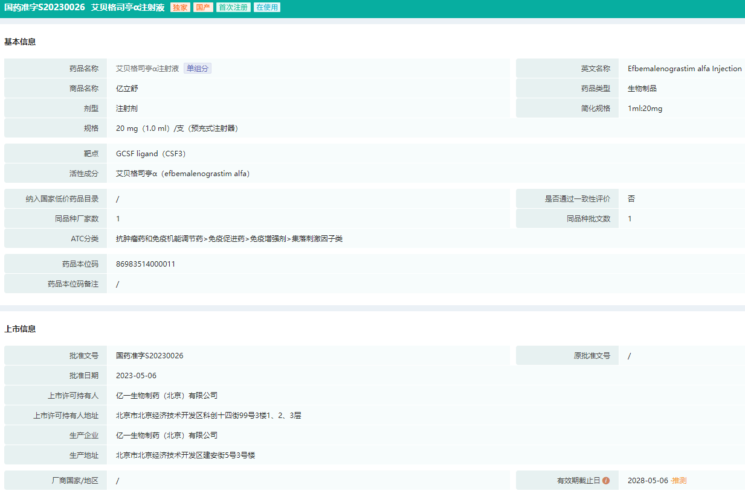Click the ATC分类 label
This screenshot has width=745, height=491.
click(85, 239)
